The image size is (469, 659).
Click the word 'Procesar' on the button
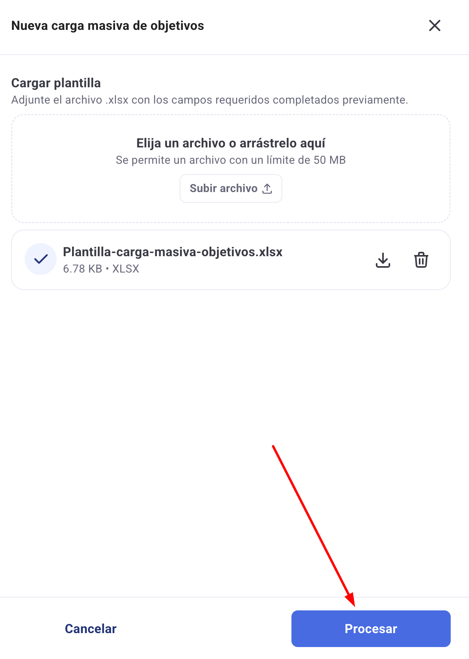click(371, 629)
